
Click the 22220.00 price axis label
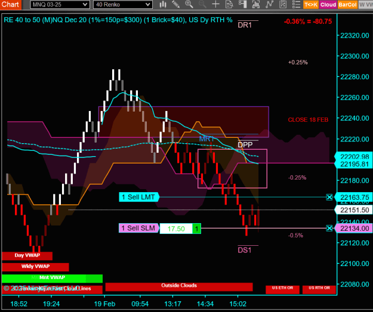coord(354,139)
